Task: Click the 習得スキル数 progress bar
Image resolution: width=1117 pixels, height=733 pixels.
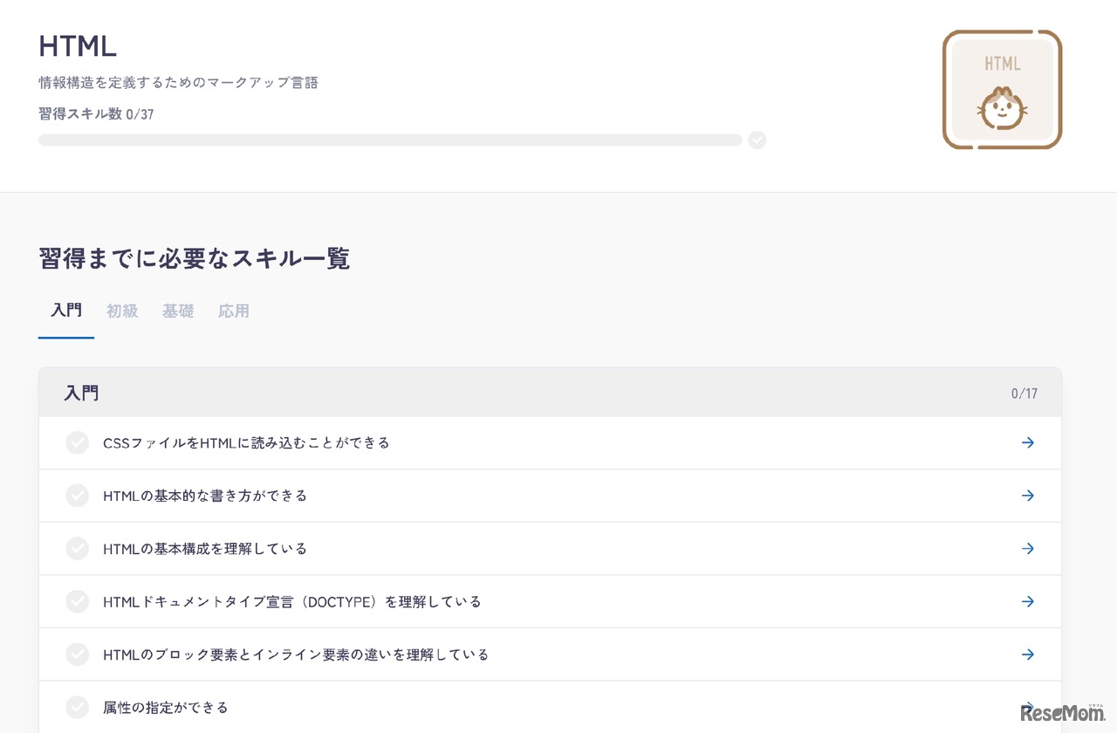Action: point(390,140)
